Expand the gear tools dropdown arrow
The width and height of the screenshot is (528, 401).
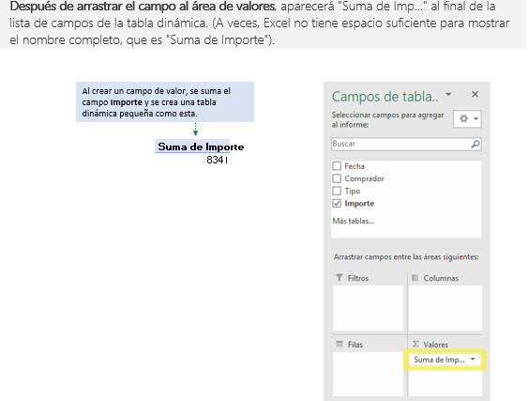click(475, 118)
